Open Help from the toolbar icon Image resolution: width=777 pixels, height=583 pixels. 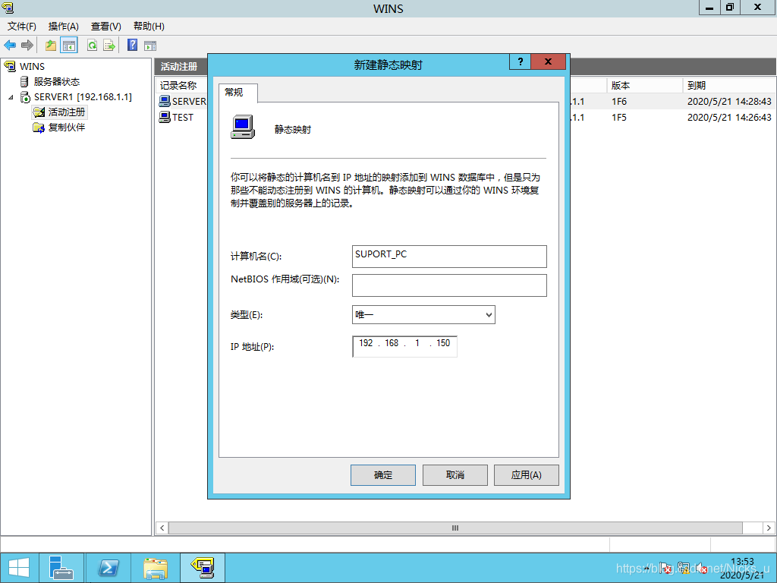click(132, 45)
